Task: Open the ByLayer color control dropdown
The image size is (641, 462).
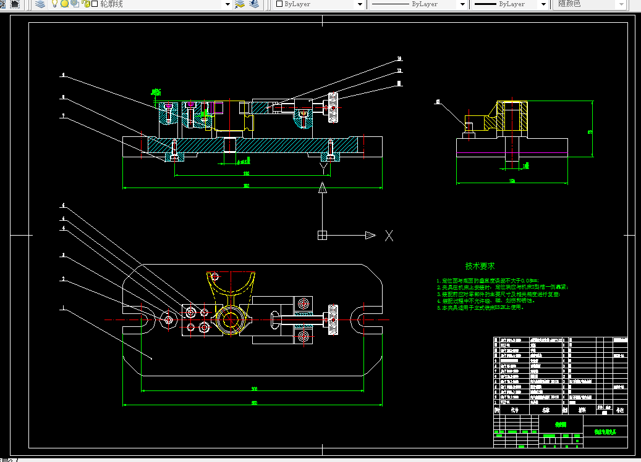Action: point(319,4)
